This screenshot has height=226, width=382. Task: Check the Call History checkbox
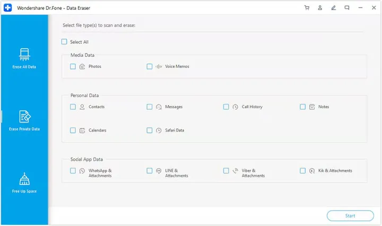point(226,107)
